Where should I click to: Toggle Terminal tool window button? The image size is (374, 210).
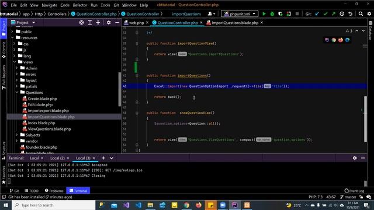(x=78, y=191)
